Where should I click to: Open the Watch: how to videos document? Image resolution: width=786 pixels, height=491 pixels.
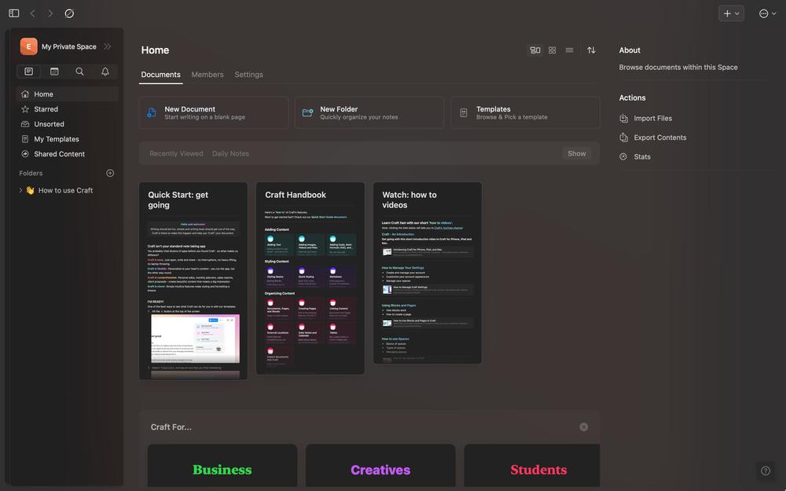pyautogui.click(x=428, y=273)
